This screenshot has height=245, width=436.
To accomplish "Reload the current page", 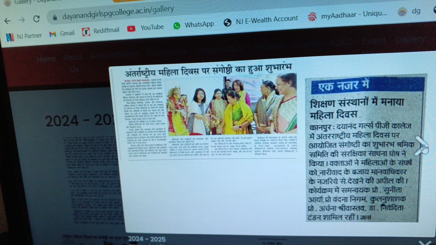I will tap(36, 19).
